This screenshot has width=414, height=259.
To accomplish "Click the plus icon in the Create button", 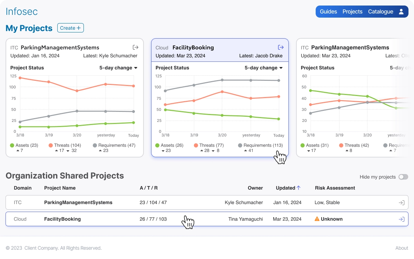I will click(x=79, y=28).
